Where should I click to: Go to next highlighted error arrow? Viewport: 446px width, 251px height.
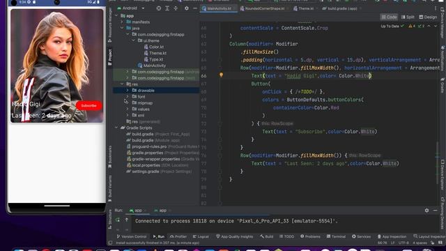click(436, 26)
